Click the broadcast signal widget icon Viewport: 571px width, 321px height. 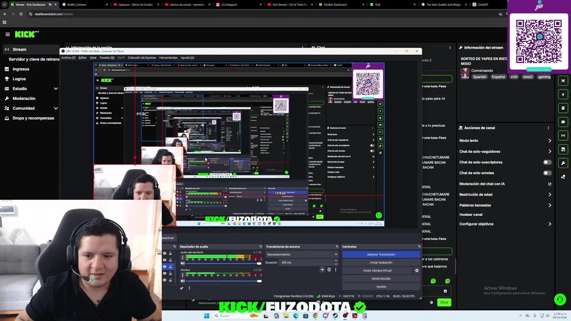563,136
